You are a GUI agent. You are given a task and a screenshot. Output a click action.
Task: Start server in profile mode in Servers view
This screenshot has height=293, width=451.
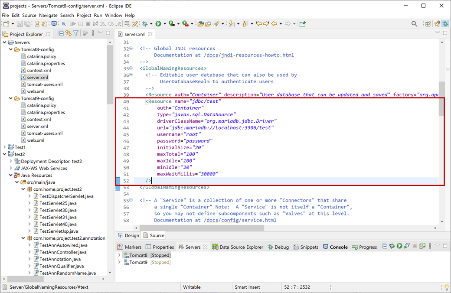coord(407,246)
